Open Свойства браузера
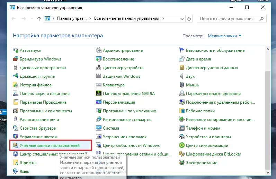Screen dimensions: 276x179 pyautogui.click(x=38, y=128)
